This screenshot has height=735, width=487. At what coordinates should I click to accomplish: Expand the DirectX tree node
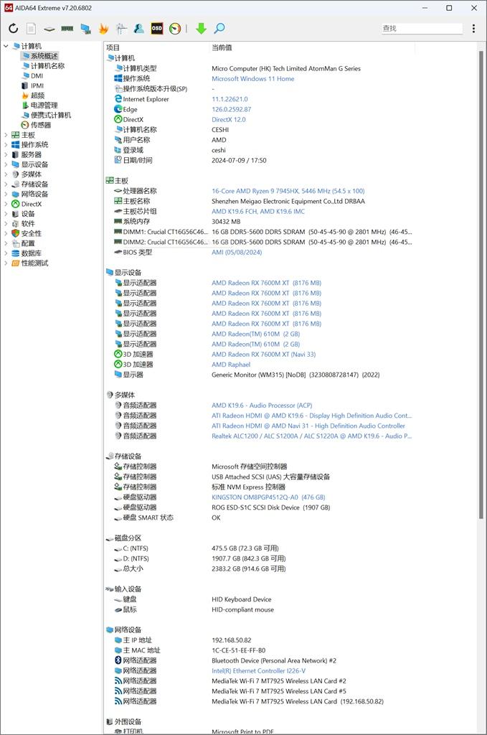tap(6, 204)
